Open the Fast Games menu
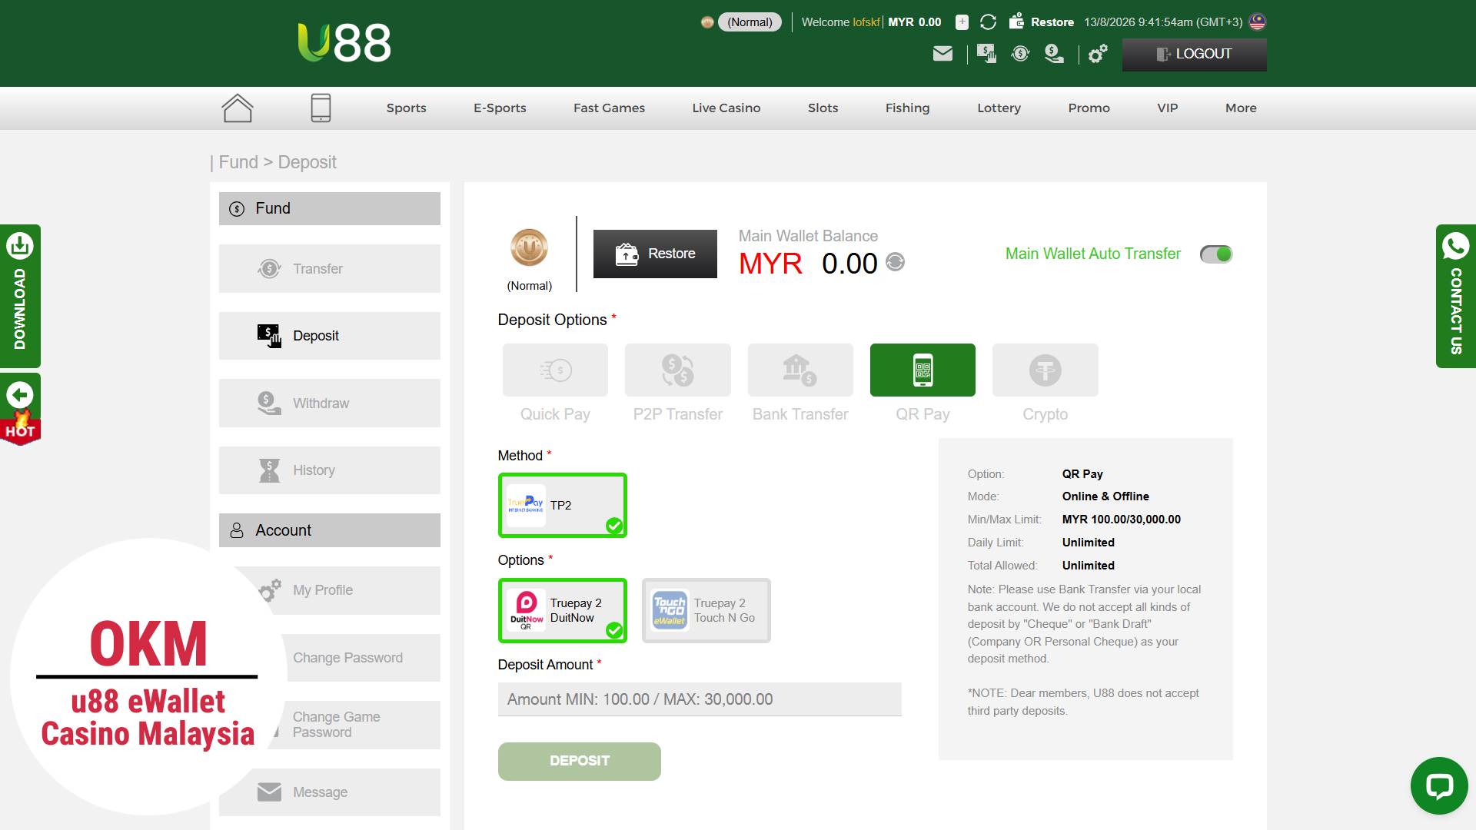Image resolution: width=1476 pixels, height=830 pixels. click(x=609, y=108)
